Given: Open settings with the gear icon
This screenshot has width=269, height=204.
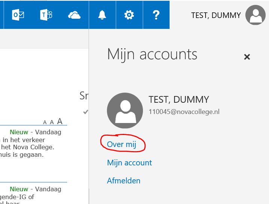Looking at the screenshot, I should [x=129, y=15].
